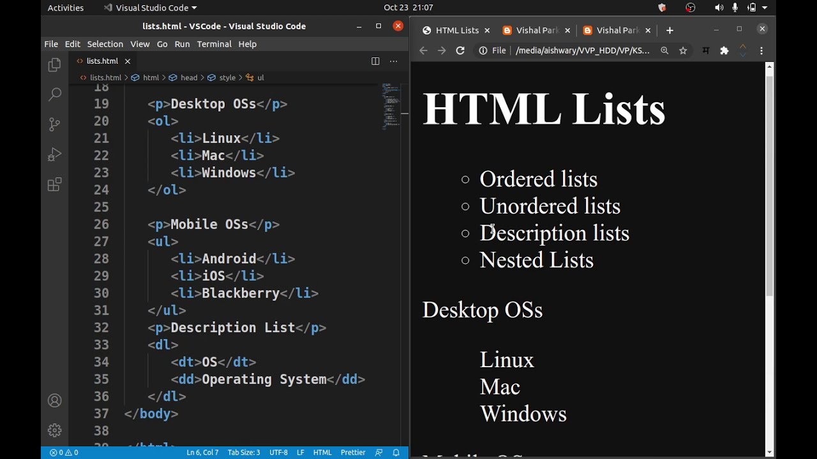Bookmark this page with the star icon
817x459 pixels.
(683, 50)
